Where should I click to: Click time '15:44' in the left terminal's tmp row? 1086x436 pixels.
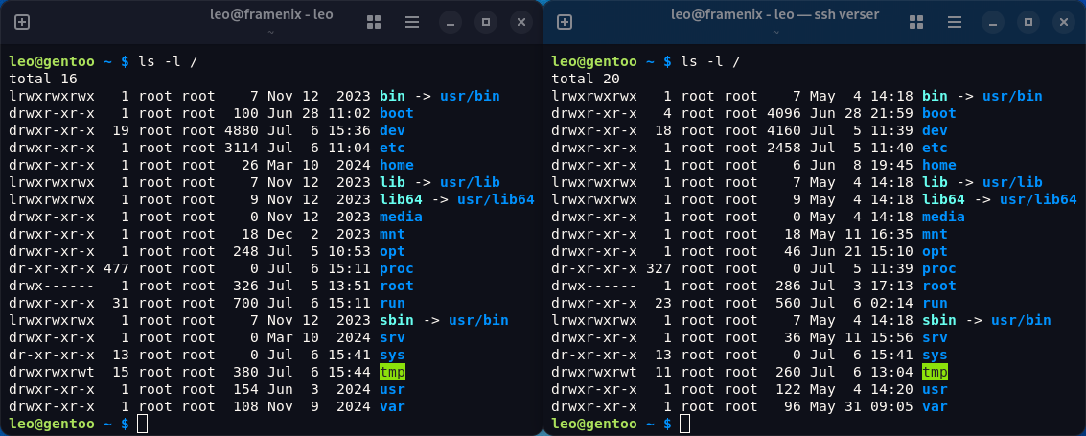click(x=349, y=373)
